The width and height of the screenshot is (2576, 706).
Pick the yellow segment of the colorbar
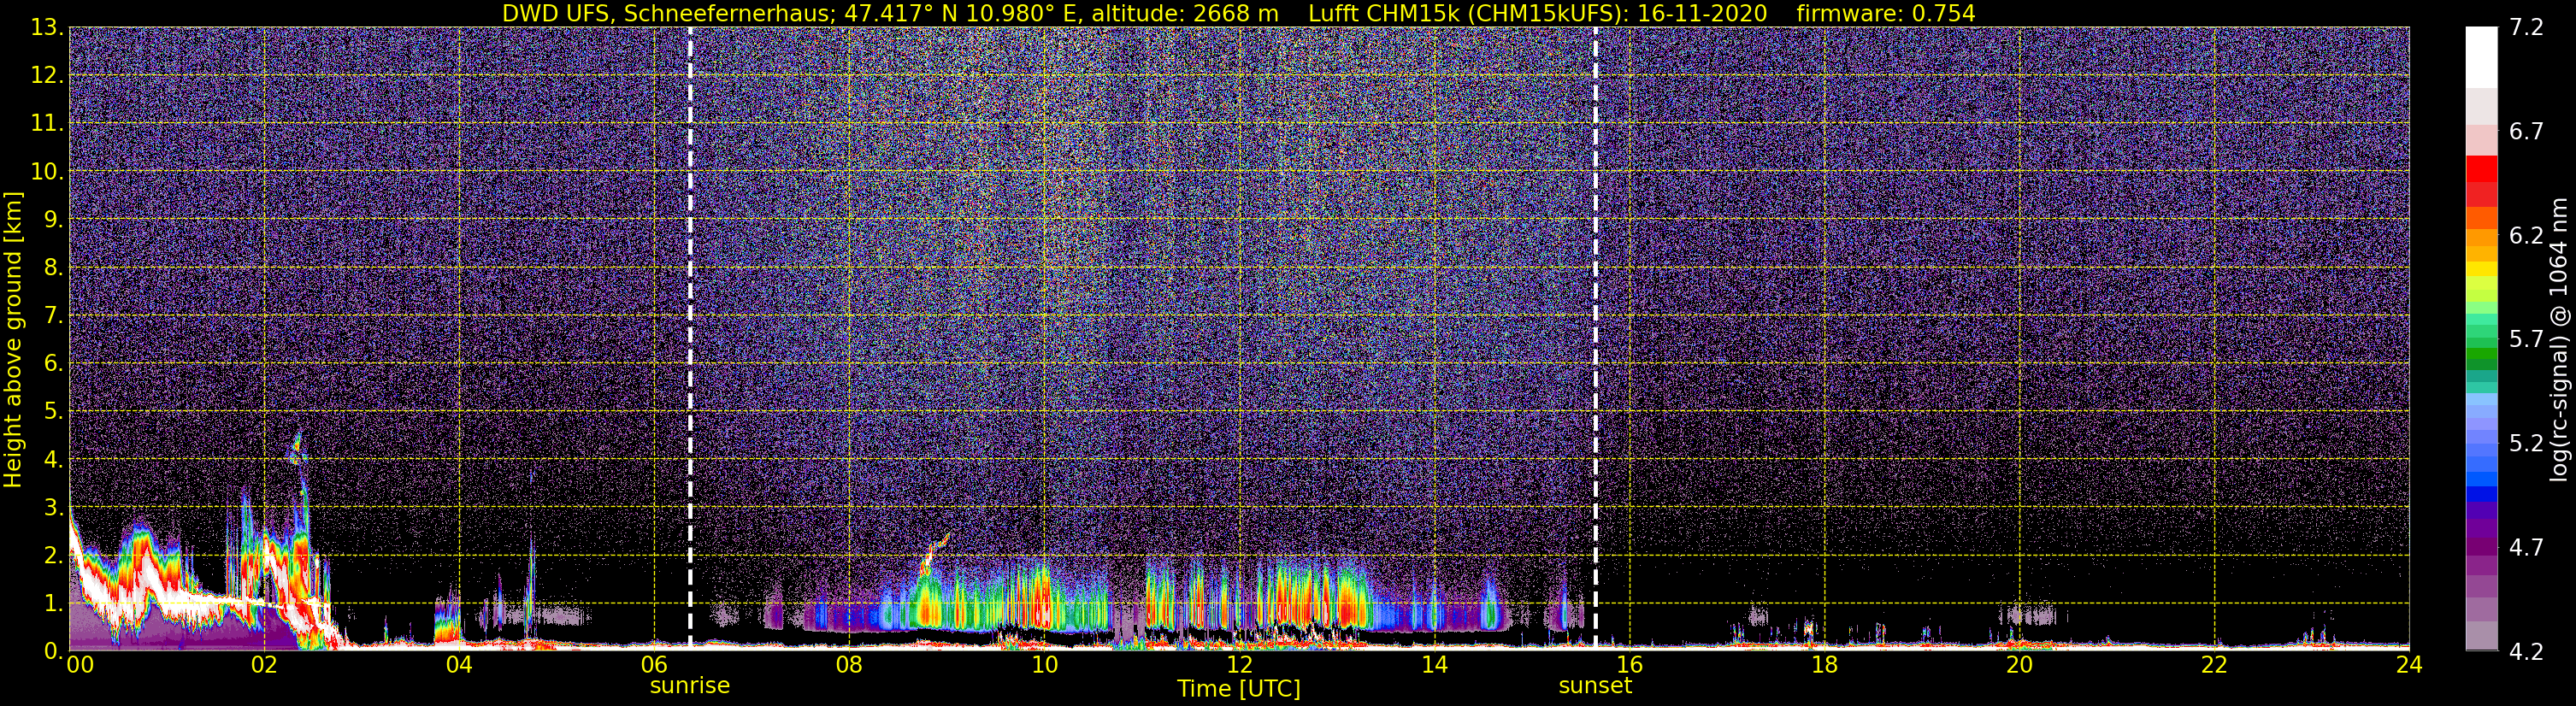click(x=2482, y=270)
